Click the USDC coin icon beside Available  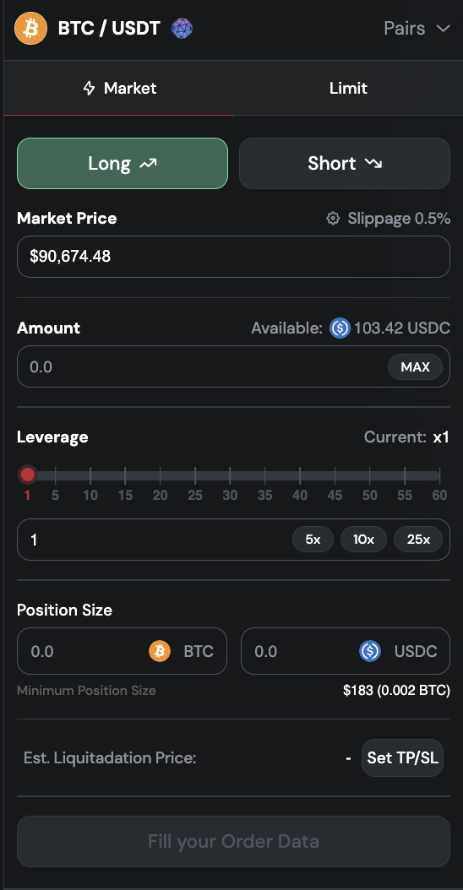[x=340, y=328]
